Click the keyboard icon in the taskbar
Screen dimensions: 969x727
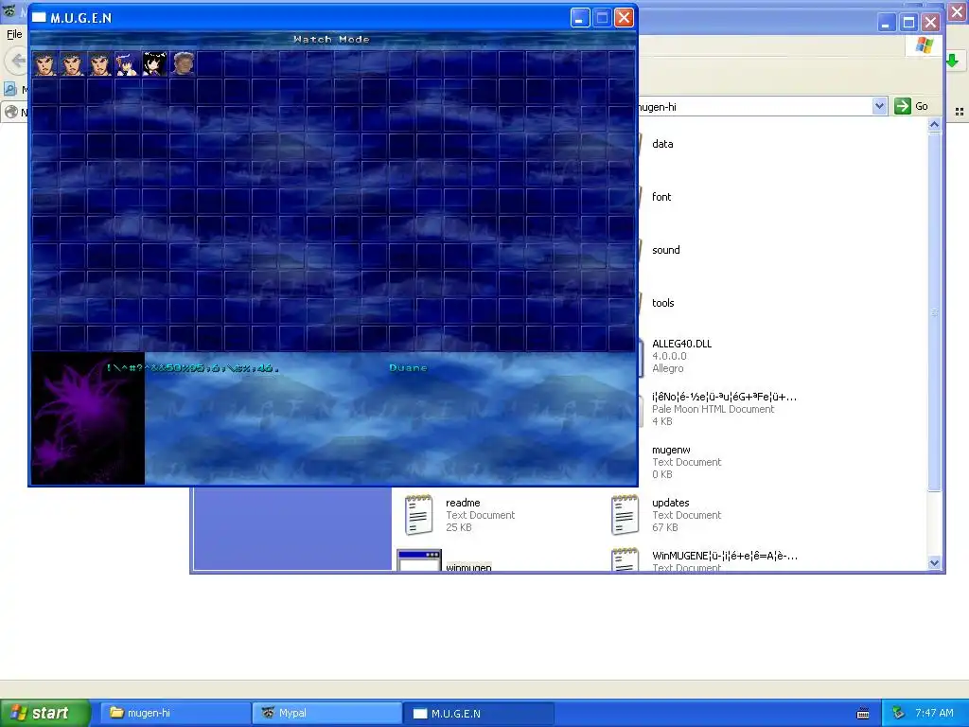pos(863,714)
